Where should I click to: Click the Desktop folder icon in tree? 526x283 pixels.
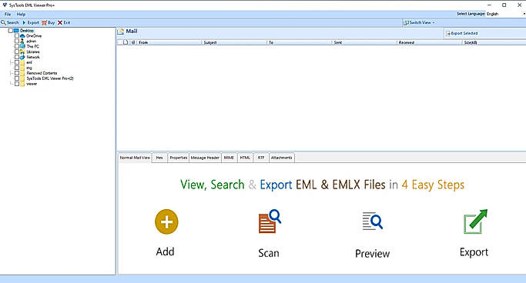(x=16, y=31)
